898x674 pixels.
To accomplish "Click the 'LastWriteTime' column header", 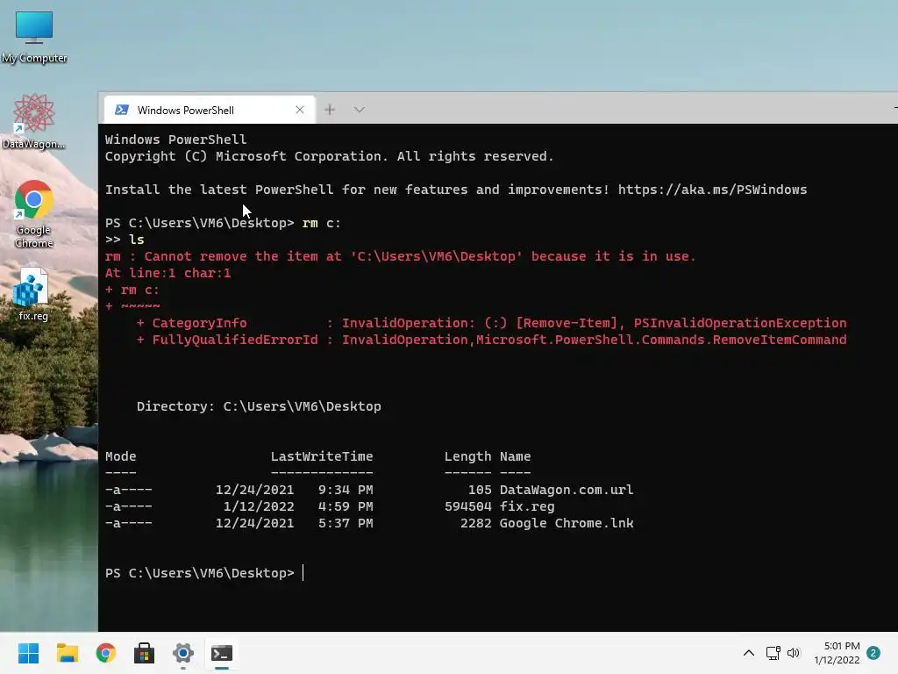I will [x=322, y=456].
